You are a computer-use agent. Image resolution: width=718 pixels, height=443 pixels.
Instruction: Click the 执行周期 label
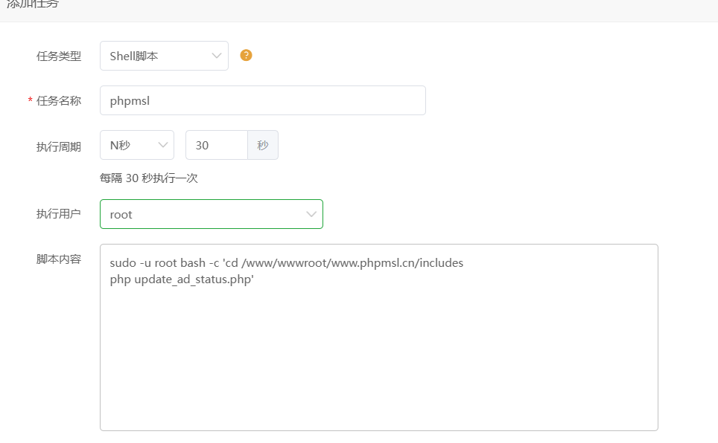coord(59,146)
